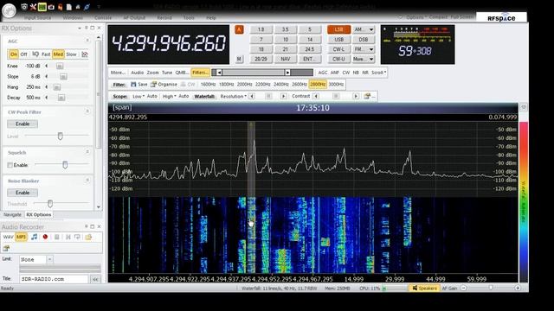Click the 4.294.946.260 frequency display
Screen dimensions: 554x311
pyautogui.click(x=169, y=44)
